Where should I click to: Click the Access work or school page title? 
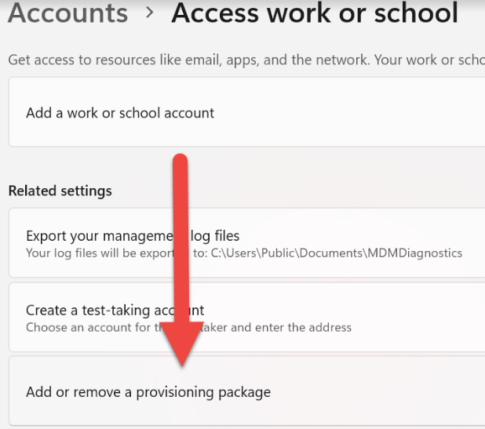(314, 13)
